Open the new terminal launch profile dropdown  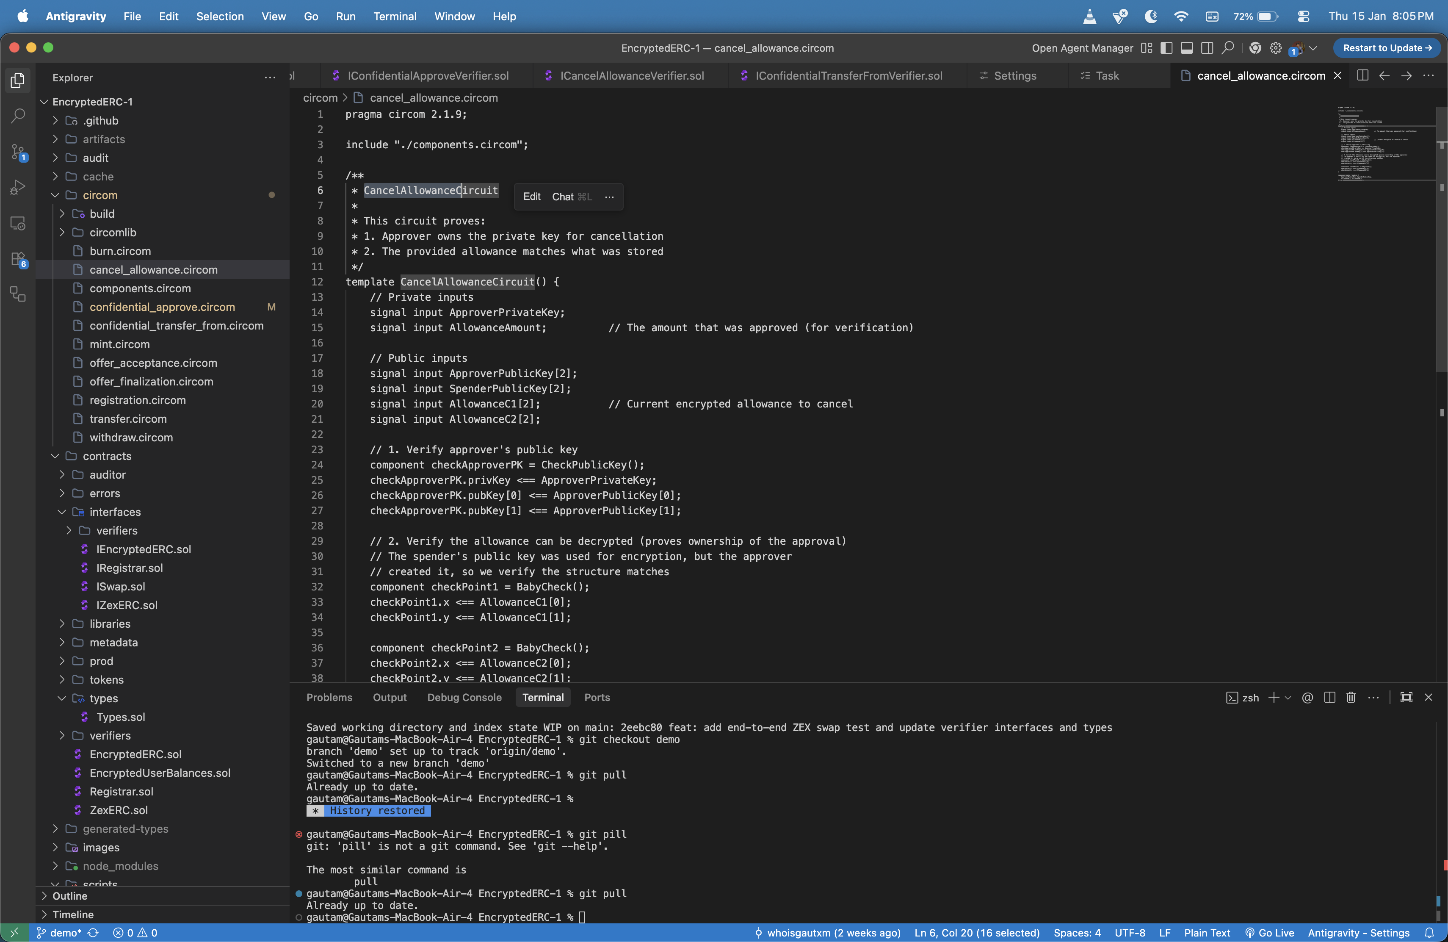coord(1288,697)
